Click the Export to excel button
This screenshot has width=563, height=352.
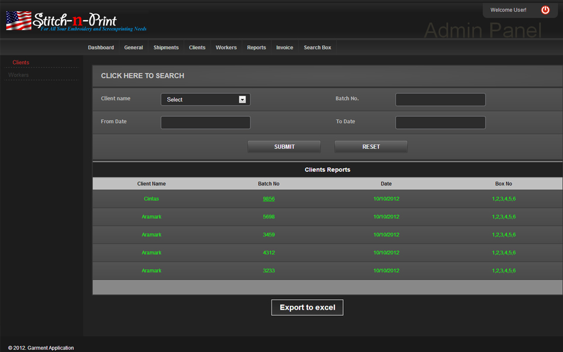(x=307, y=307)
